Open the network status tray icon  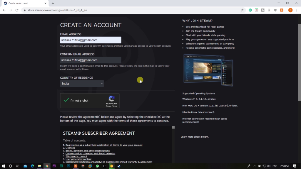(264, 166)
